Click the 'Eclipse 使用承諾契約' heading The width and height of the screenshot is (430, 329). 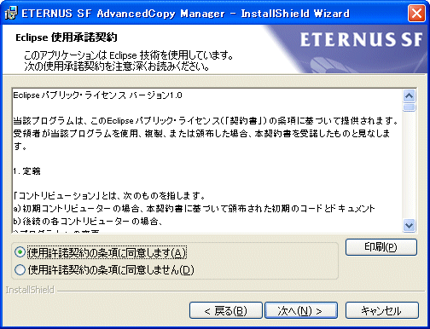coord(67,38)
